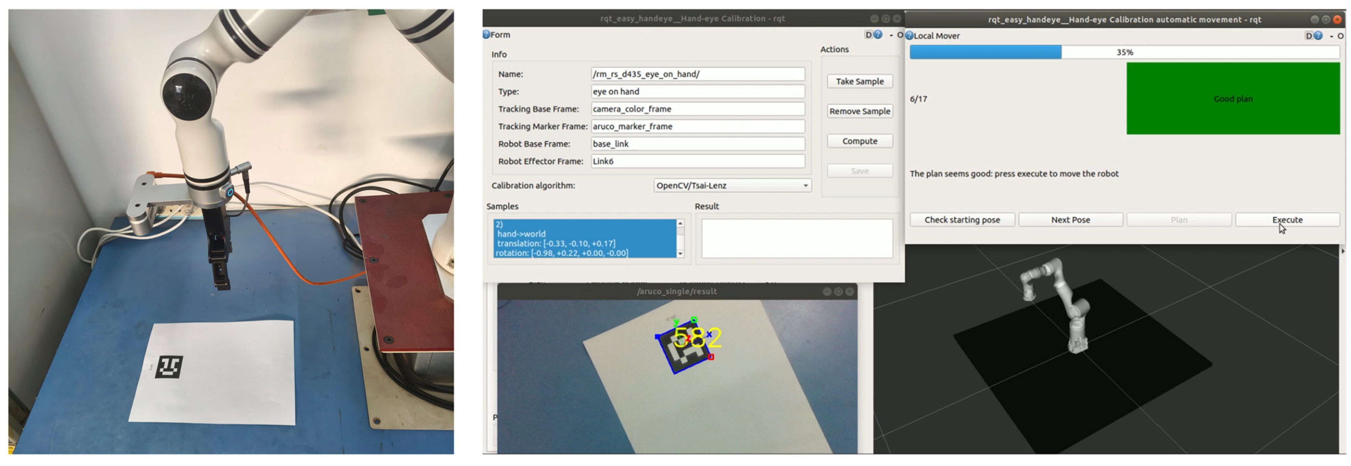This screenshot has height=466, width=1351.
Task: Close the /aruco_single/result image window
Action: (850, 291)
